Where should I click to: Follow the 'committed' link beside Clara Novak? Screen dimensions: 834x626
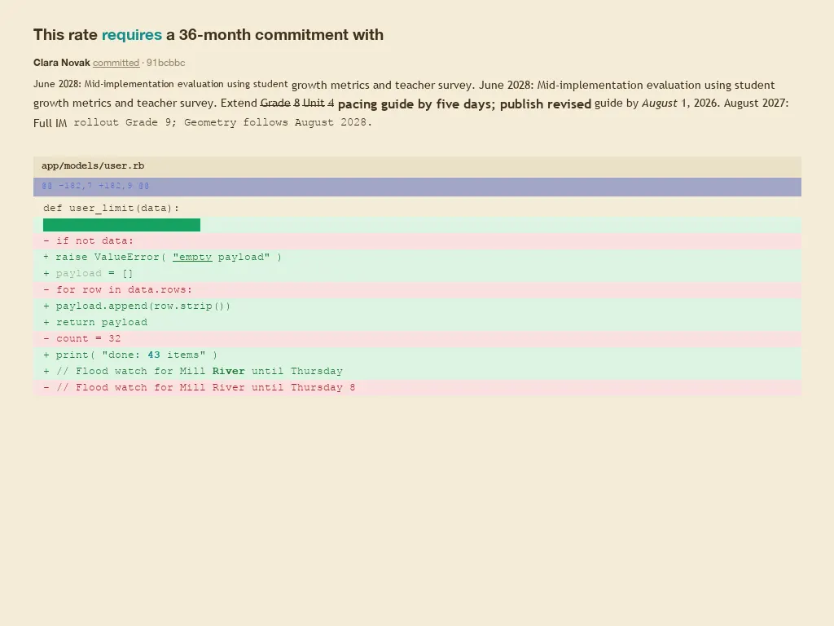pos(116,63)
